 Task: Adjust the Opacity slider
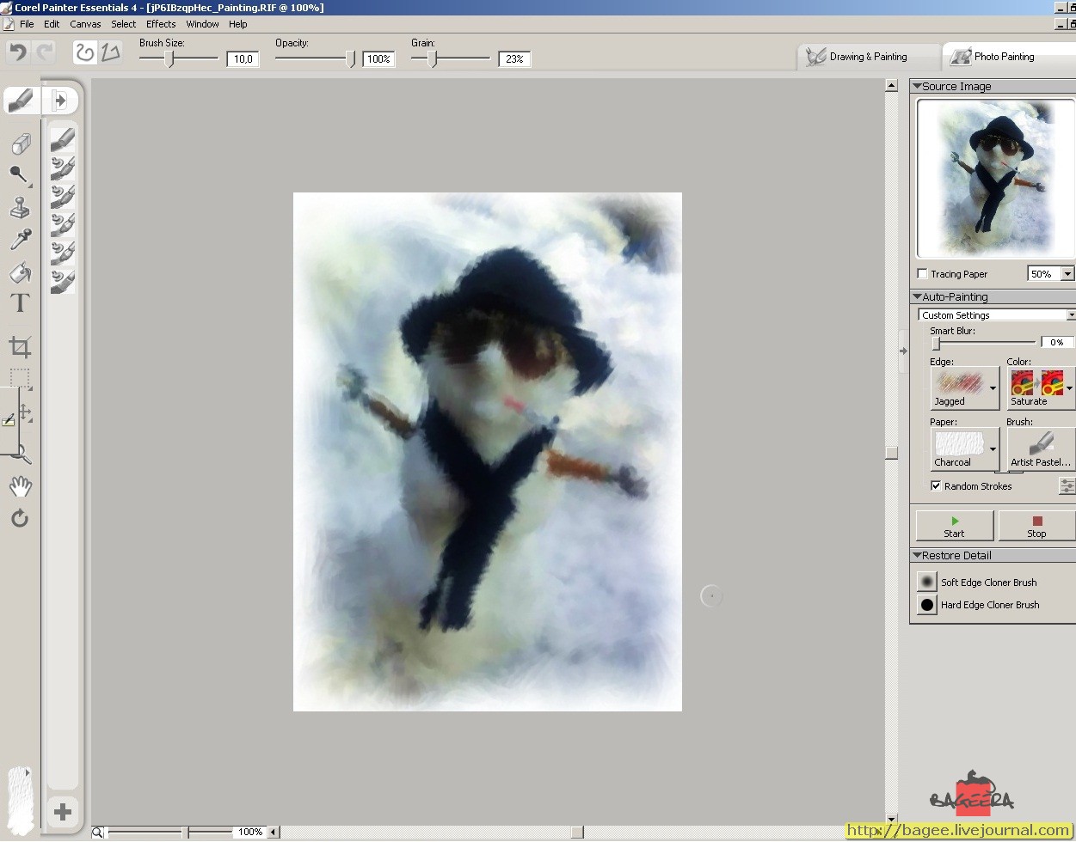click(350, 58)
